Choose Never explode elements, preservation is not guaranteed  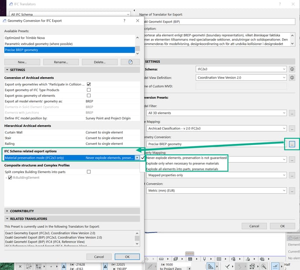tap(186, 158)
